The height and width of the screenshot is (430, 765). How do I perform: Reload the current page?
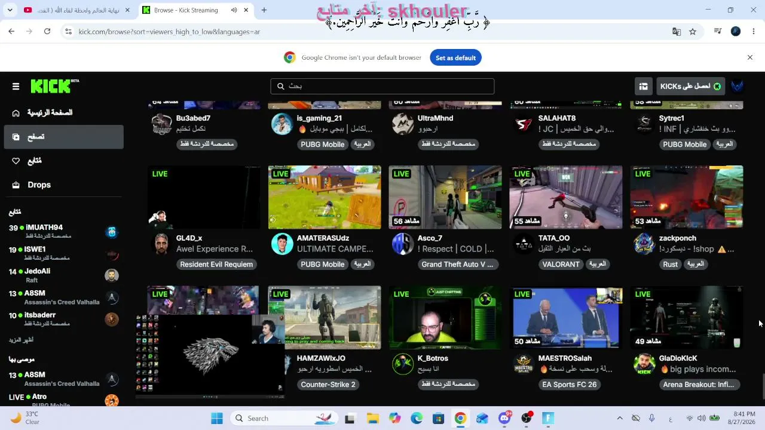tap(47, 32)
